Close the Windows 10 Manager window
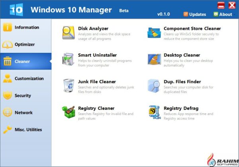The width and height of the screenshot is (239, 167). [x=232, y=6]
